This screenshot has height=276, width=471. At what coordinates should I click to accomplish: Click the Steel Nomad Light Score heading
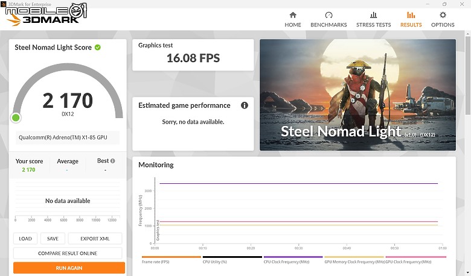click(53, 48)
